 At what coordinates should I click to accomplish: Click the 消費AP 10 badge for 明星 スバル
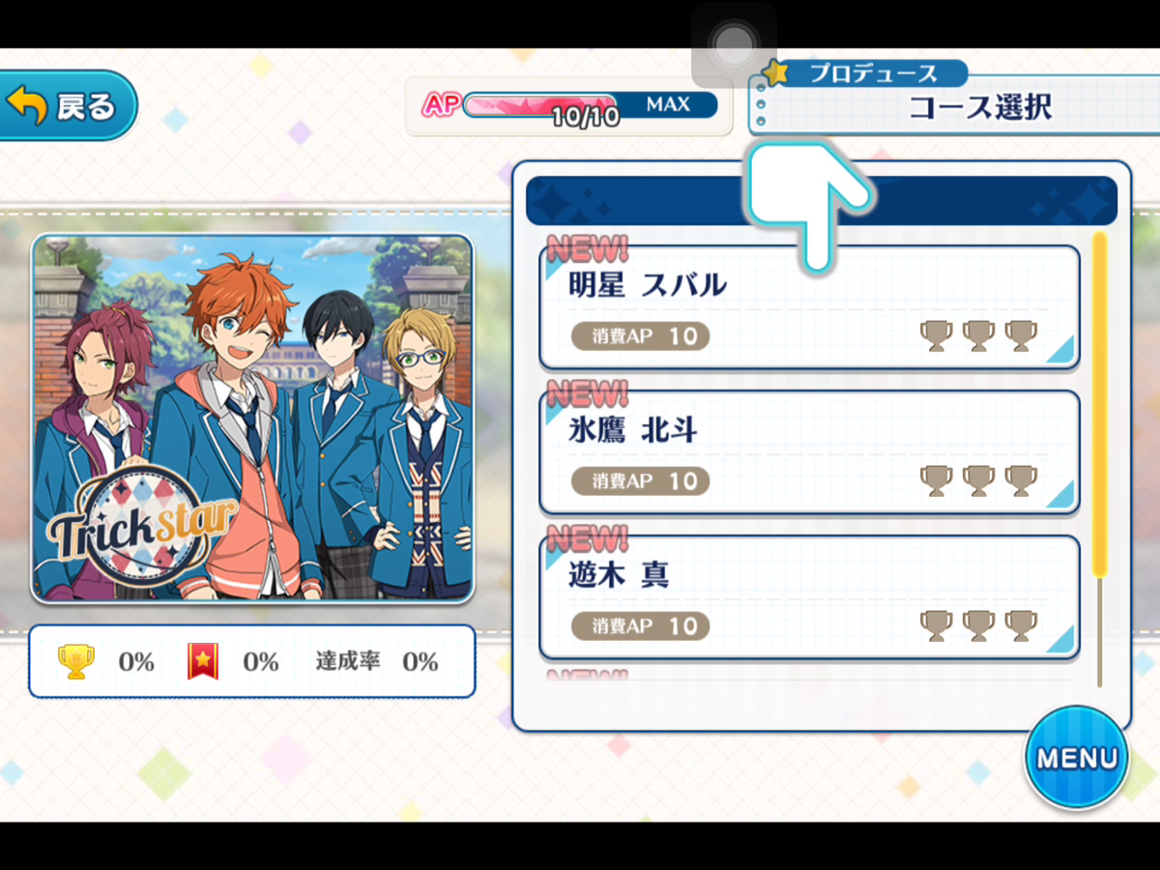[x=640, y=336]
